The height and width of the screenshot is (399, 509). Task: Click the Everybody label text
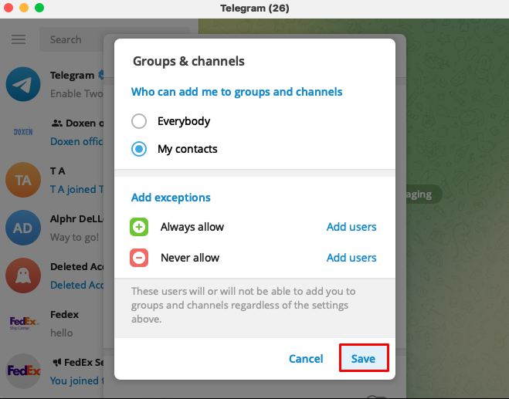(x=184, y=121)
